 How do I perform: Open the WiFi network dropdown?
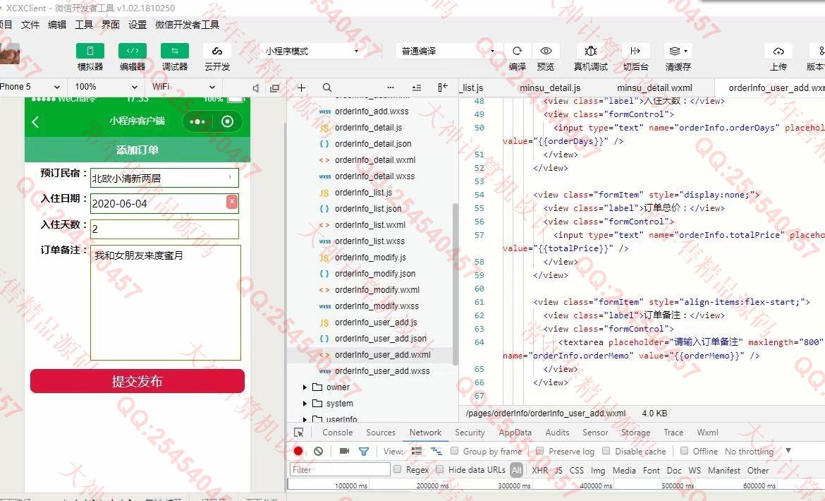point(183,87)
